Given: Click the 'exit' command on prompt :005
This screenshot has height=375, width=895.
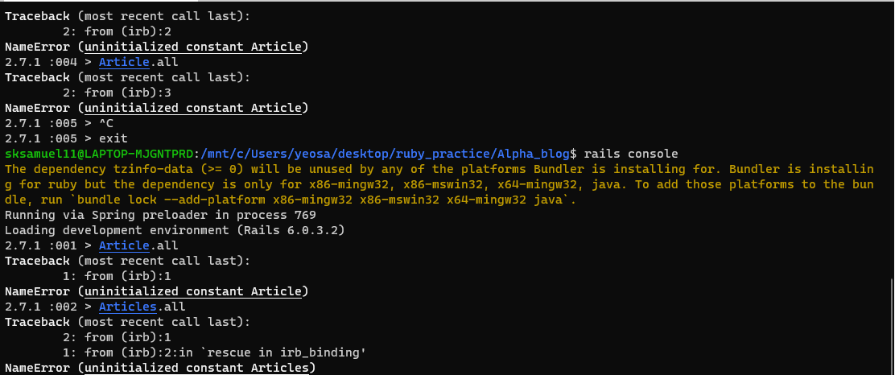Looking at the screenshot, I should [113, 138].
